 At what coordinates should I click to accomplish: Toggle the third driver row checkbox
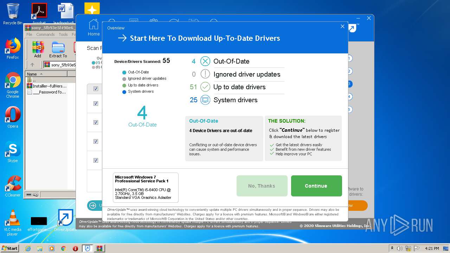pos(96,141)
